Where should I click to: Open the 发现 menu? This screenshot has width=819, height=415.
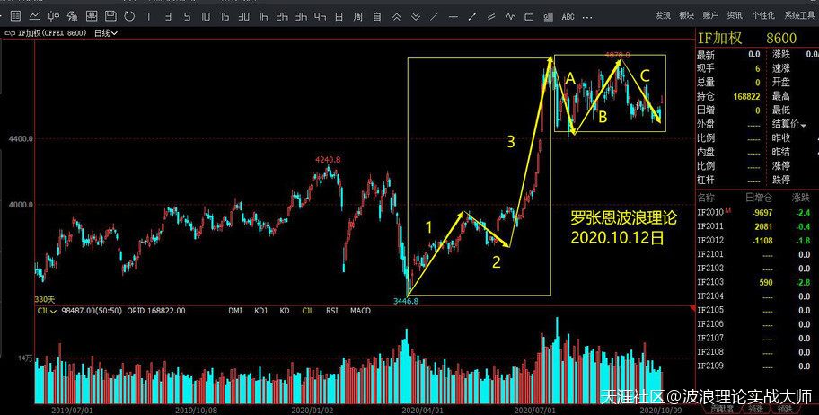tap(663, 16)
